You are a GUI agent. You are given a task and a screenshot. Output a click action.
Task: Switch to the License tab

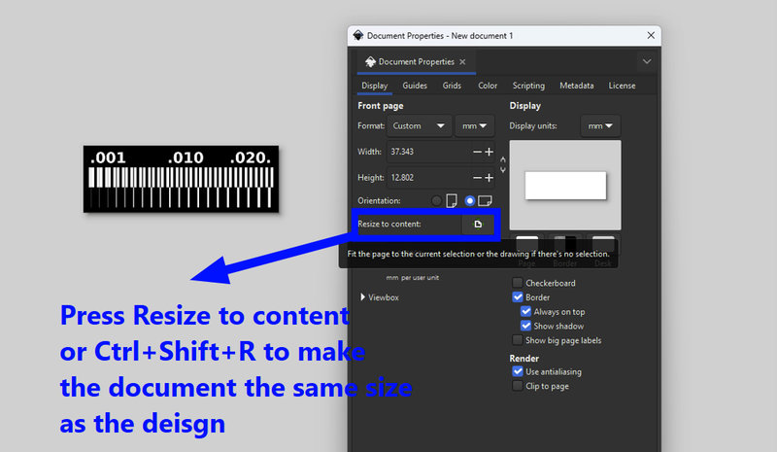coord(622,86)
